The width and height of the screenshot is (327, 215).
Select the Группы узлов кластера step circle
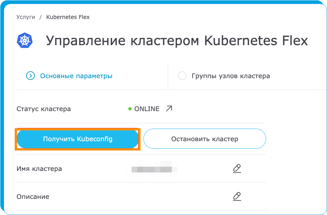182,76
